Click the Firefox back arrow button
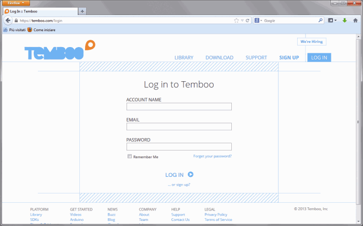Screen dimensions: 363x226 tap(8, 21)
